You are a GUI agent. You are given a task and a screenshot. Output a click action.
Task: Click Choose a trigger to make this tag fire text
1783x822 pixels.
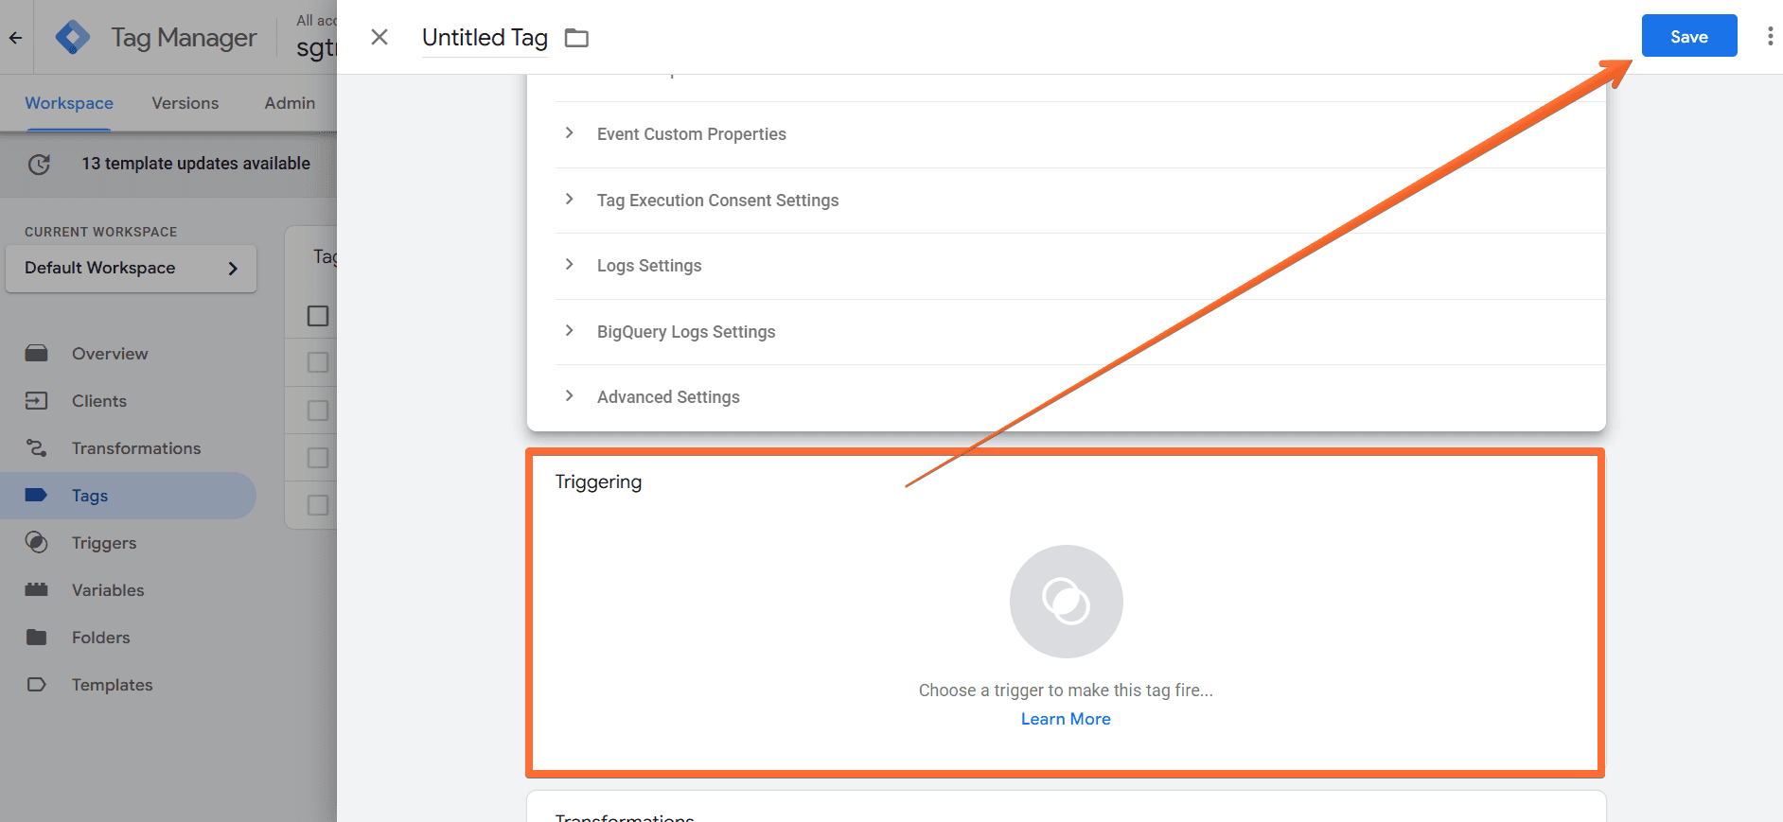(x=1066, y=691)
